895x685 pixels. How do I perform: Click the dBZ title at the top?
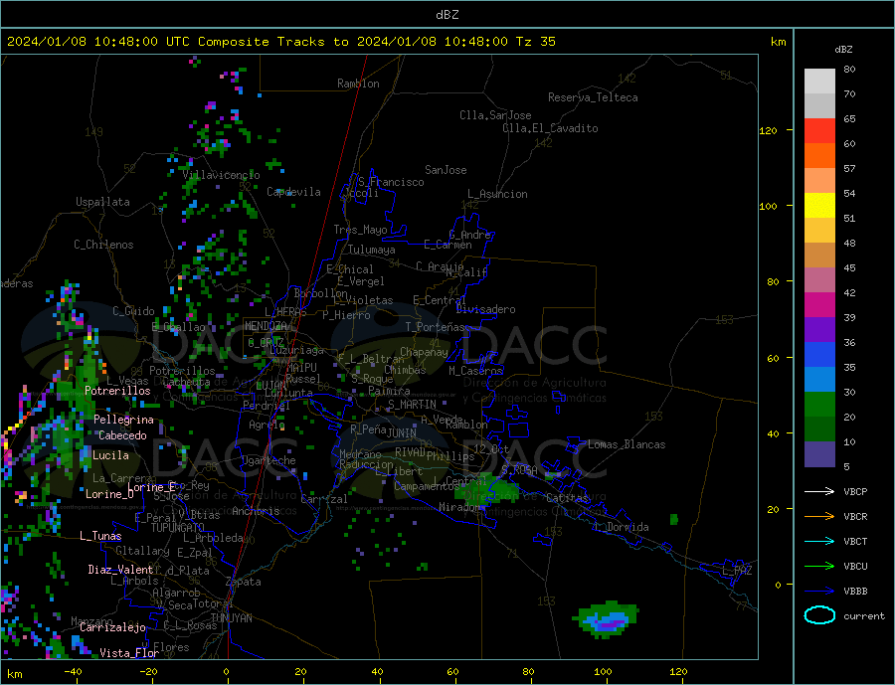(x=447, y=15)
